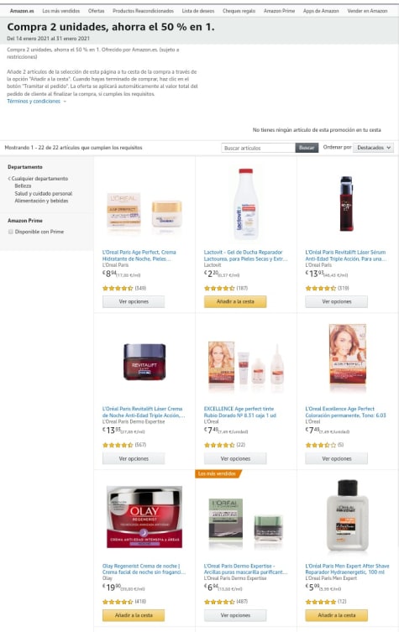Open the Revitalift Laser night cream jar image
The image size is (399, 632).
point(144,362)
